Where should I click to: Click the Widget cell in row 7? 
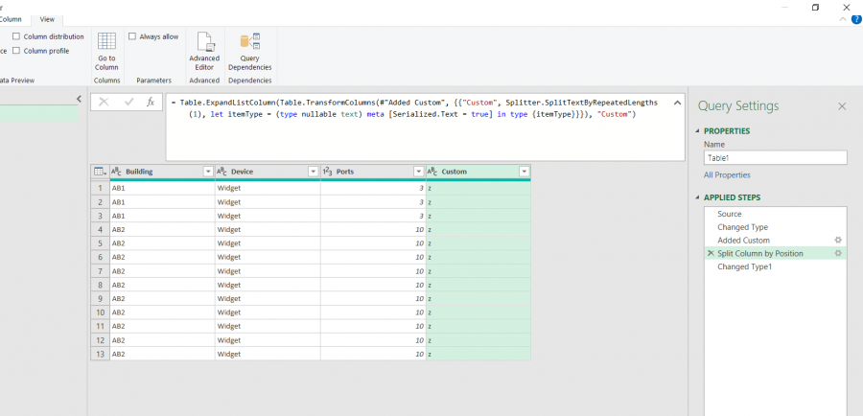268,271
